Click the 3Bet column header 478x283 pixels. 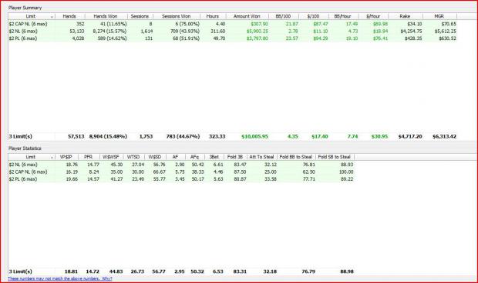(214, 157)
